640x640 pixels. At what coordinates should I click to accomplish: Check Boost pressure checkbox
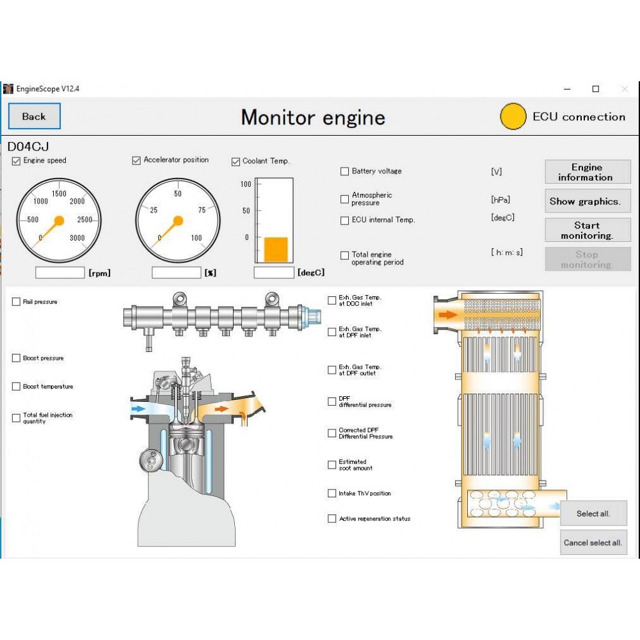point(17,358)
